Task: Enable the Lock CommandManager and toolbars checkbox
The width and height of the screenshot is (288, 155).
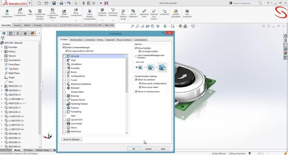Action: pos(136,56)
